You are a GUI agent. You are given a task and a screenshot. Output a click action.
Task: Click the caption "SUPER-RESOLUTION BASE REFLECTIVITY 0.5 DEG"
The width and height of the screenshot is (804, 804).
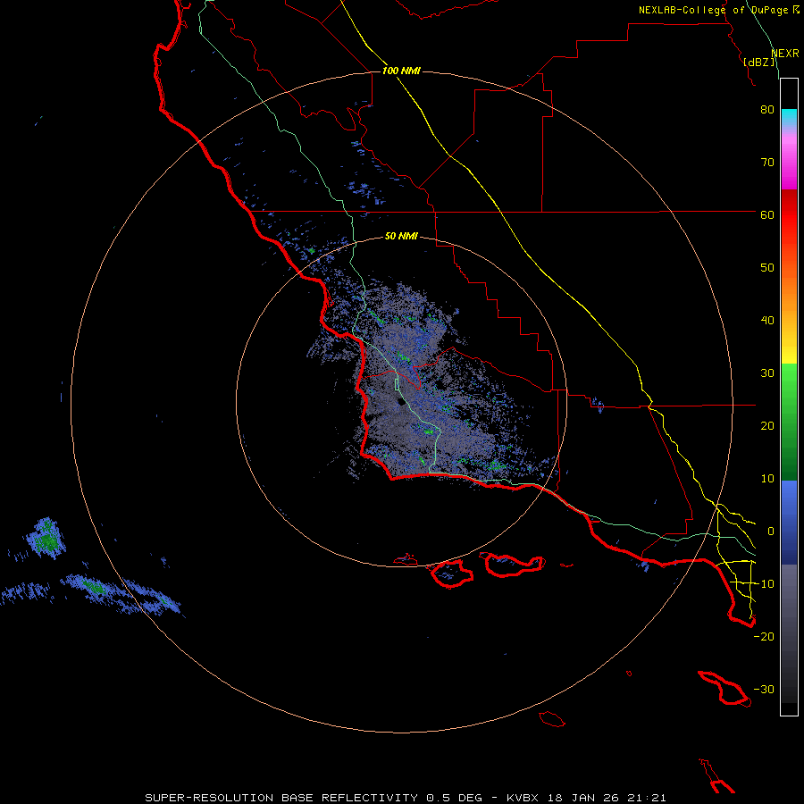click(314, 798)
